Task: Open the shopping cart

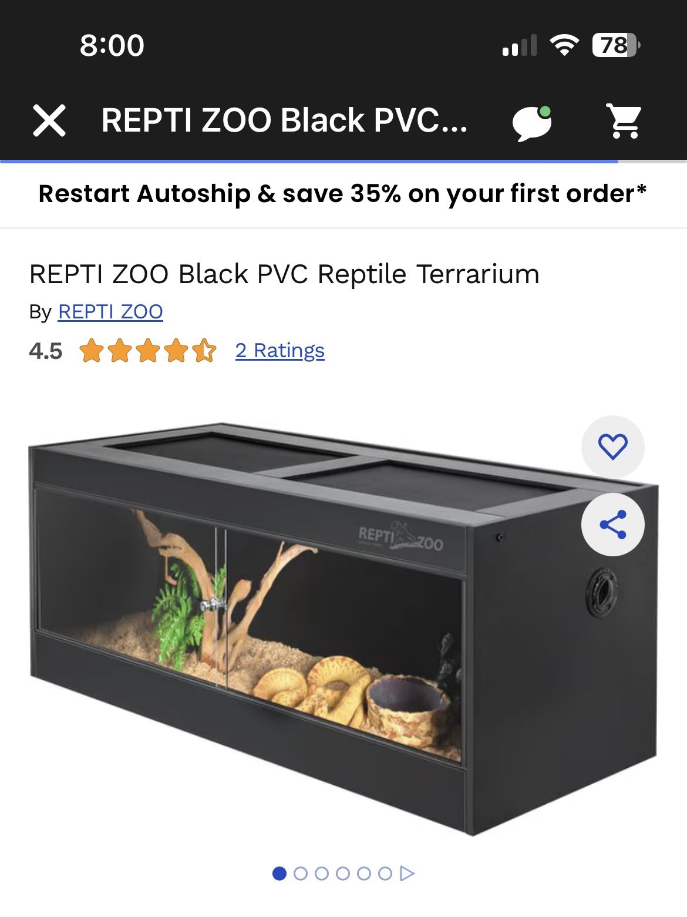Action: click(624, 121)
